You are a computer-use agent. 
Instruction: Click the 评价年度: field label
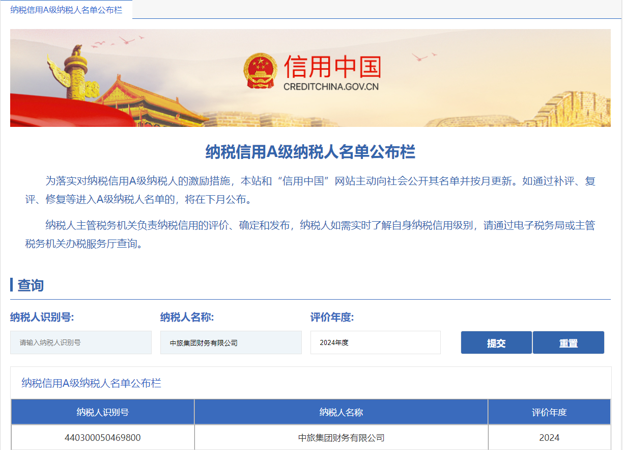point(332,317)
